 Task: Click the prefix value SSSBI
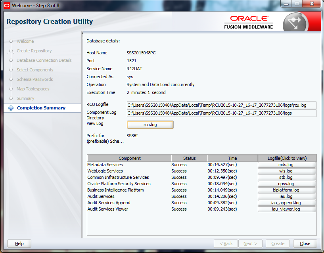[132, 136]
